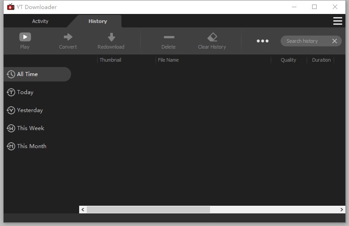Filter history by All Time
349x226 pixels.
tap(27, 74)
